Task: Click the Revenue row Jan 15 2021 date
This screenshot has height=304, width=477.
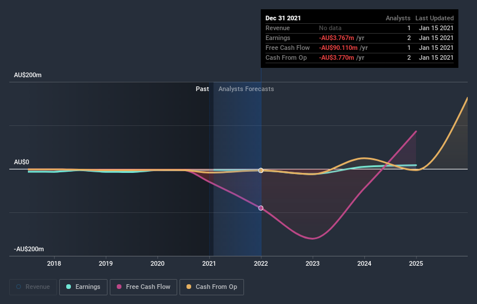Action: point(436,28)
